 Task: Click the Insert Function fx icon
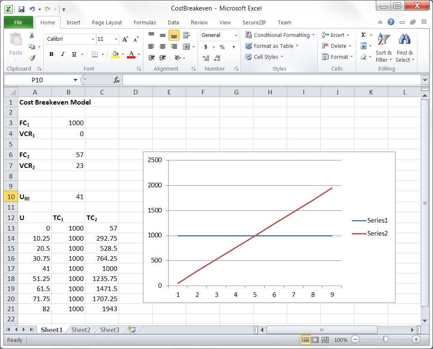tap(116, 80)
